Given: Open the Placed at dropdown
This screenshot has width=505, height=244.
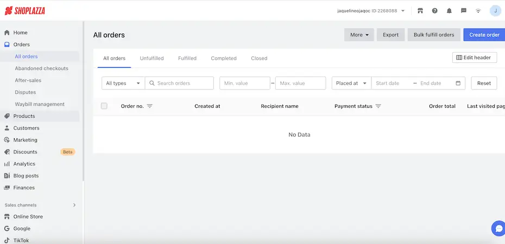Looking at the screenshot, I should (x=351, y=83).
